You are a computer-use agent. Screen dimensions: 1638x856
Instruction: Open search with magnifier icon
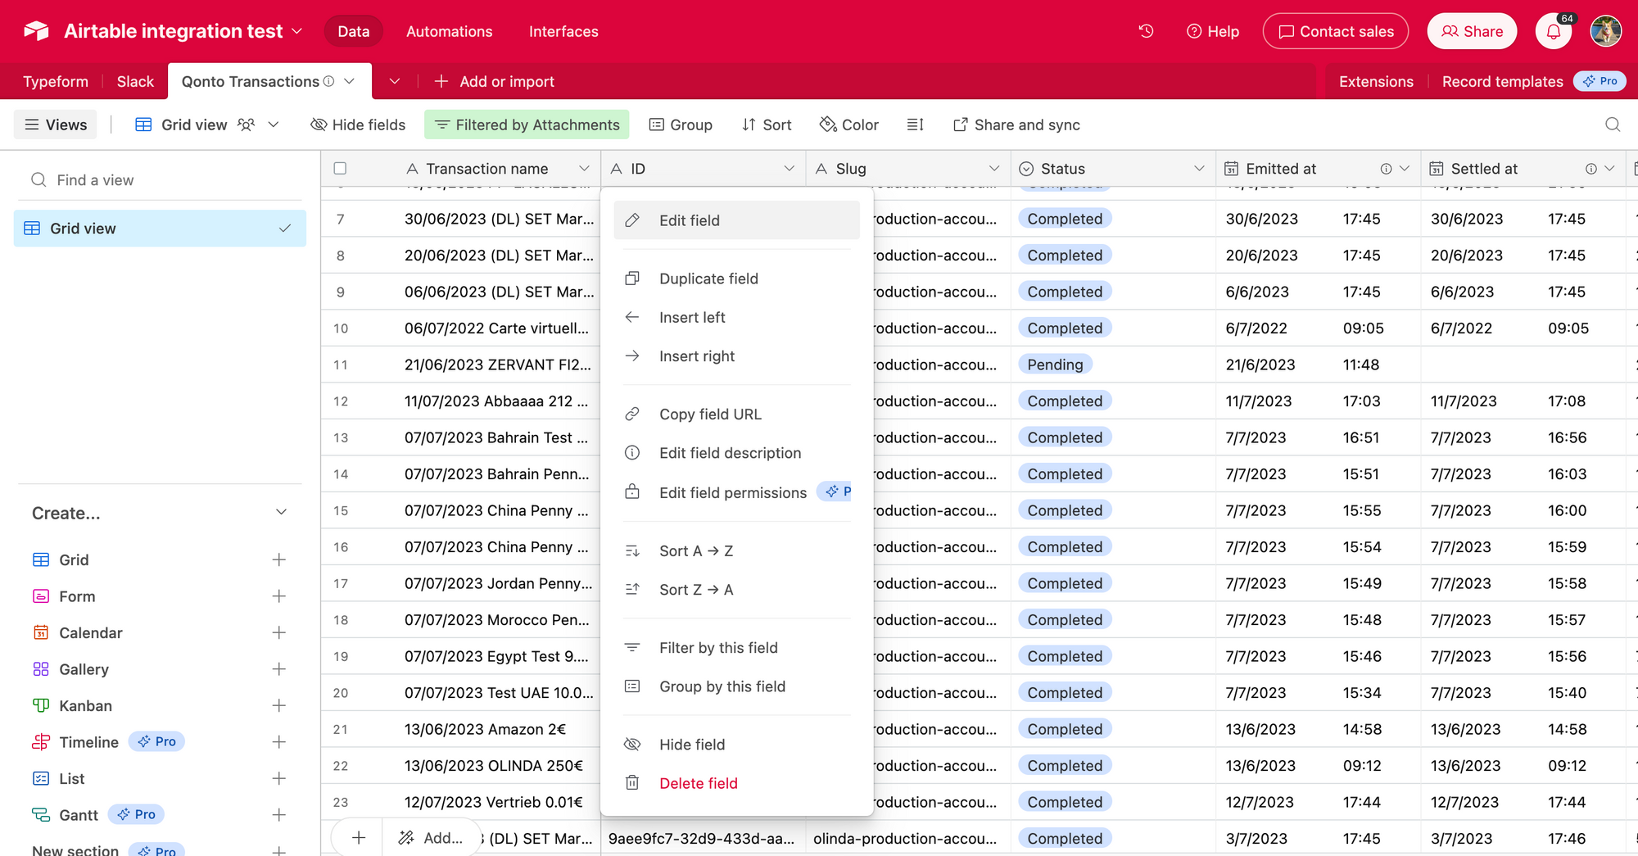click(1612, 125)
